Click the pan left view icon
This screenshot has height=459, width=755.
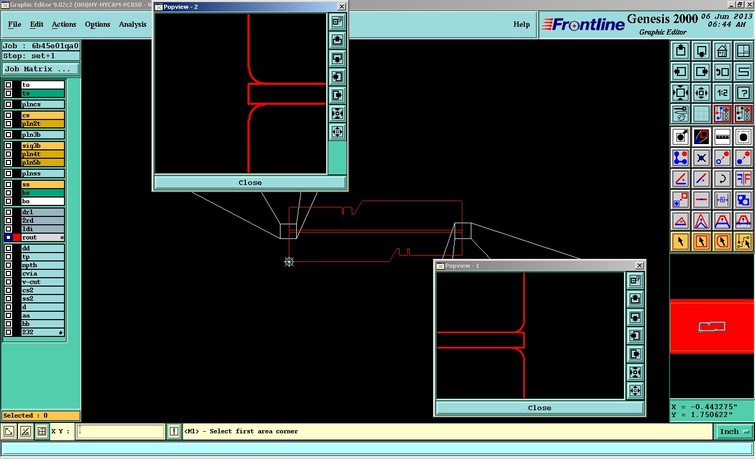pos(681,72)
